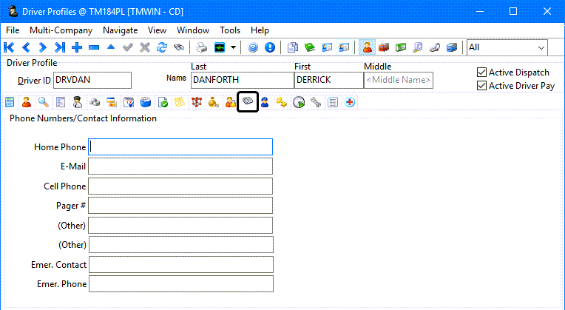Open the calendar tab icon
The height and width of the screenshot is (310, 565).
click(129, 102)
